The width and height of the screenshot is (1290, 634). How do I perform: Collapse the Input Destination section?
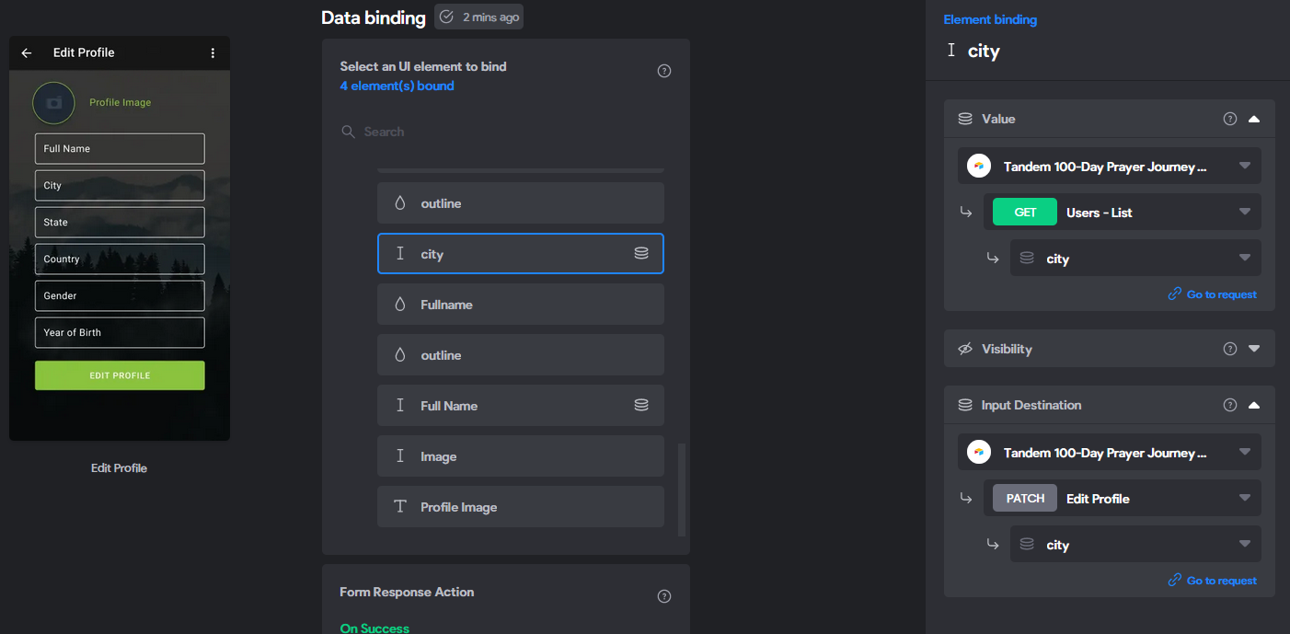coord(1254,405)
